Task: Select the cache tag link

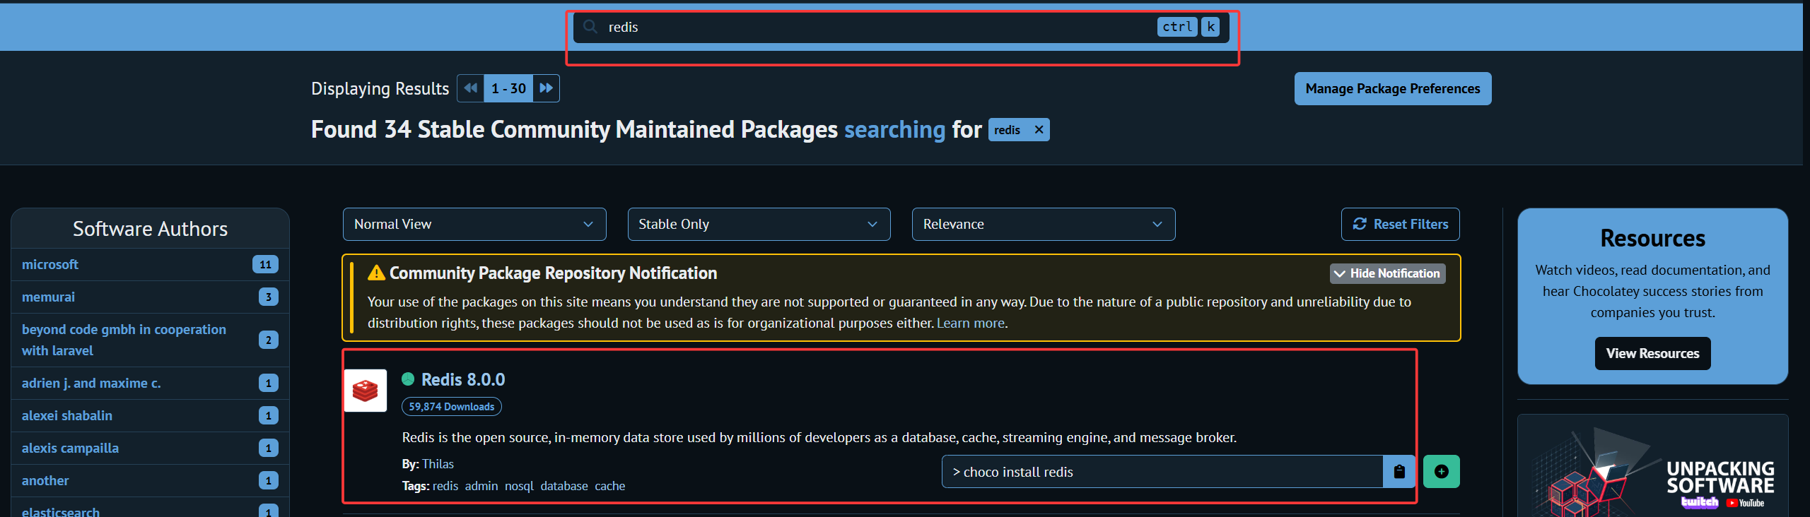Action: point(610,486)
